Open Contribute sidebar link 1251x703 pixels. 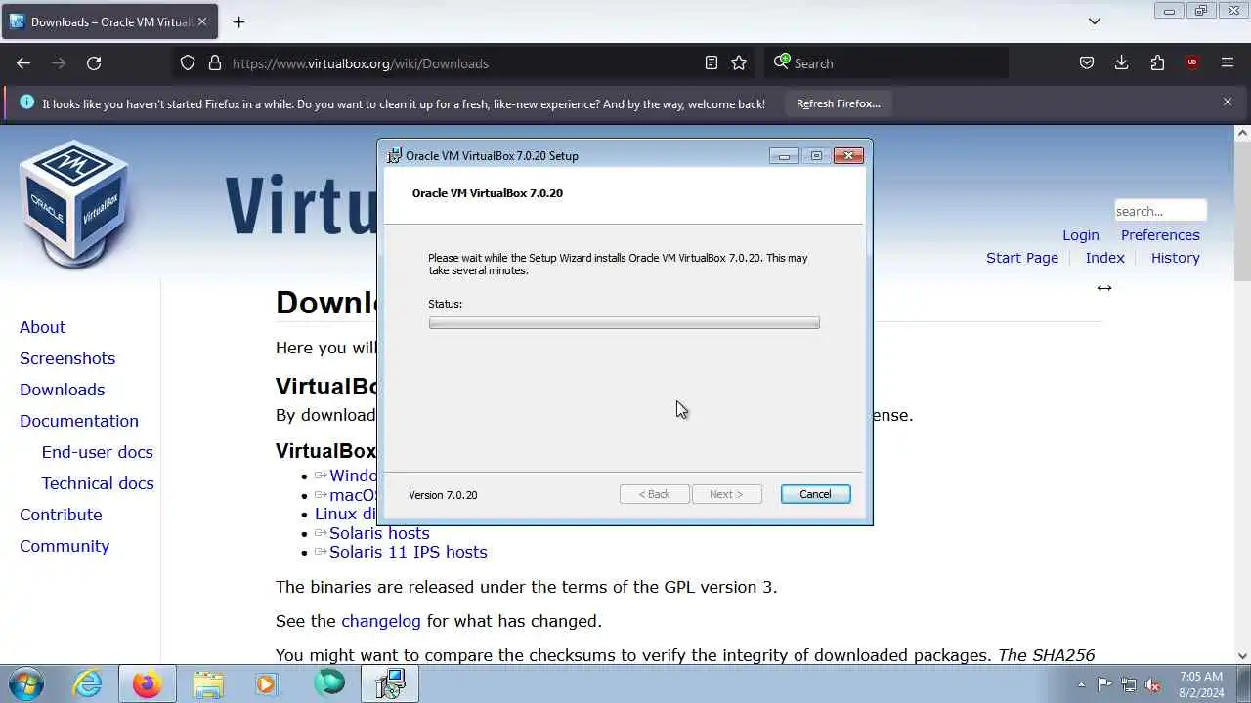61,515
